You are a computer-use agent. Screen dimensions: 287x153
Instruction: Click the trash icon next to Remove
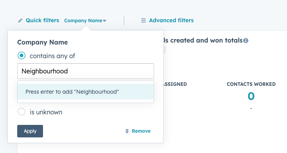(x=127, y=131)
